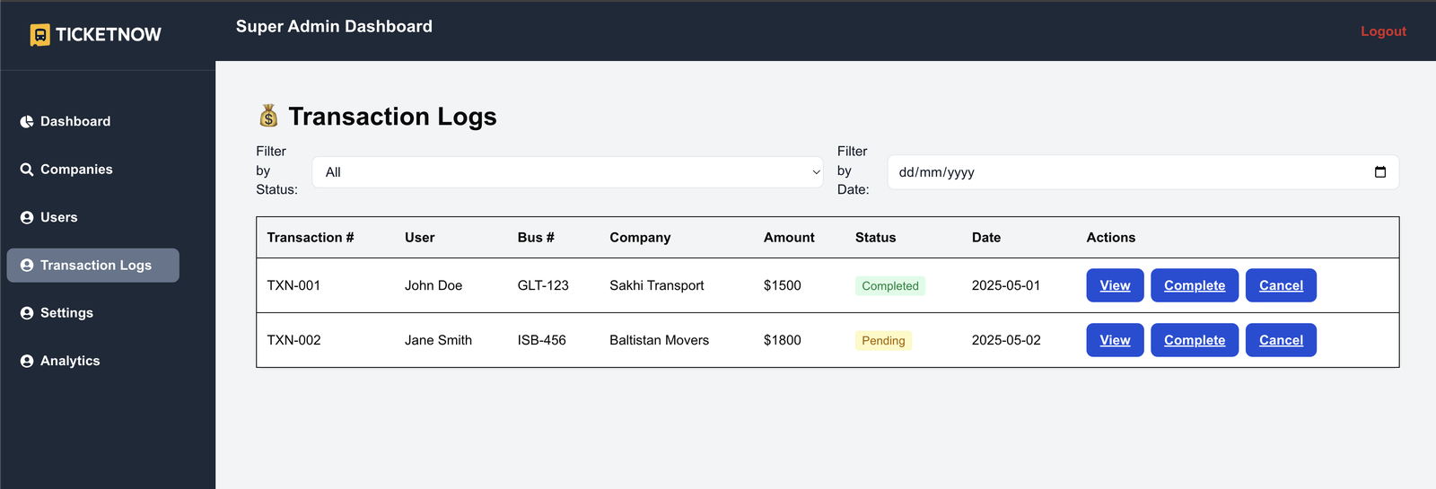Click the Sakhi Transport company cell
This screenshot has width=1436, height=489.
point(657,285)
